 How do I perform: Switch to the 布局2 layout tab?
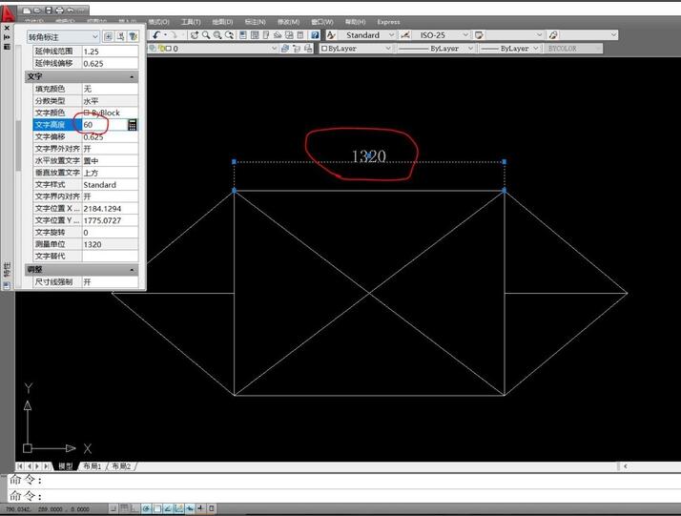[121, 466]
